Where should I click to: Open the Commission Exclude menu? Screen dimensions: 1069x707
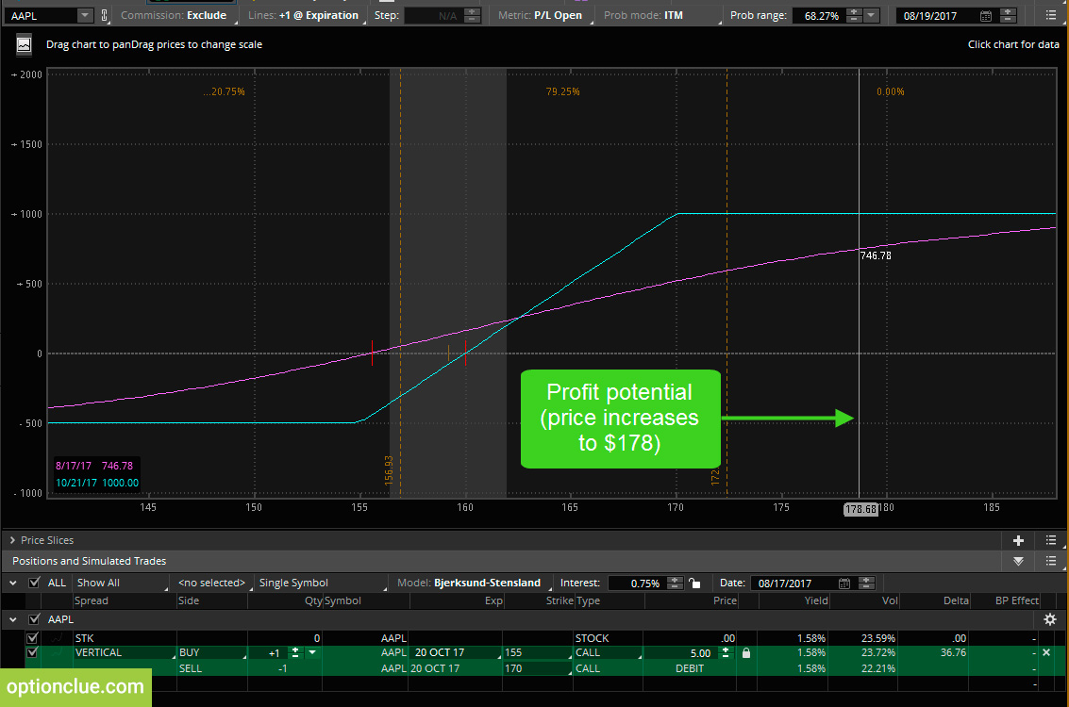[x=174, y=15]
